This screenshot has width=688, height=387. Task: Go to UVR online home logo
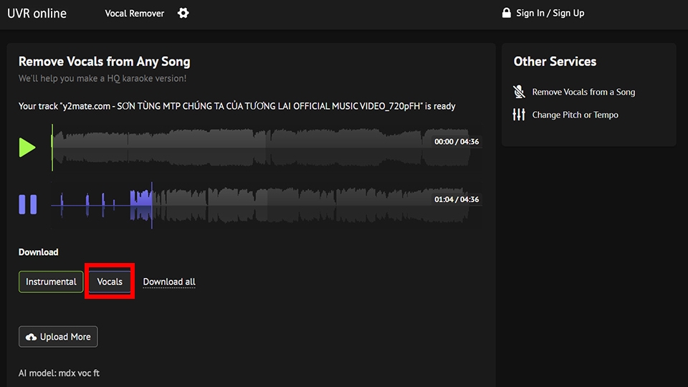tap(37, 14)
